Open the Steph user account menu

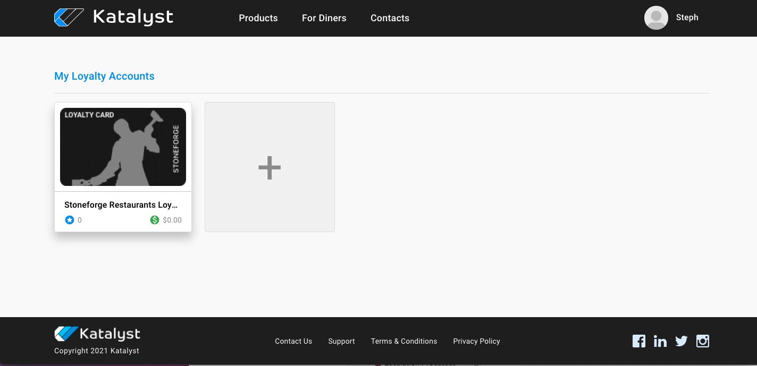click(x=687, y=18)
